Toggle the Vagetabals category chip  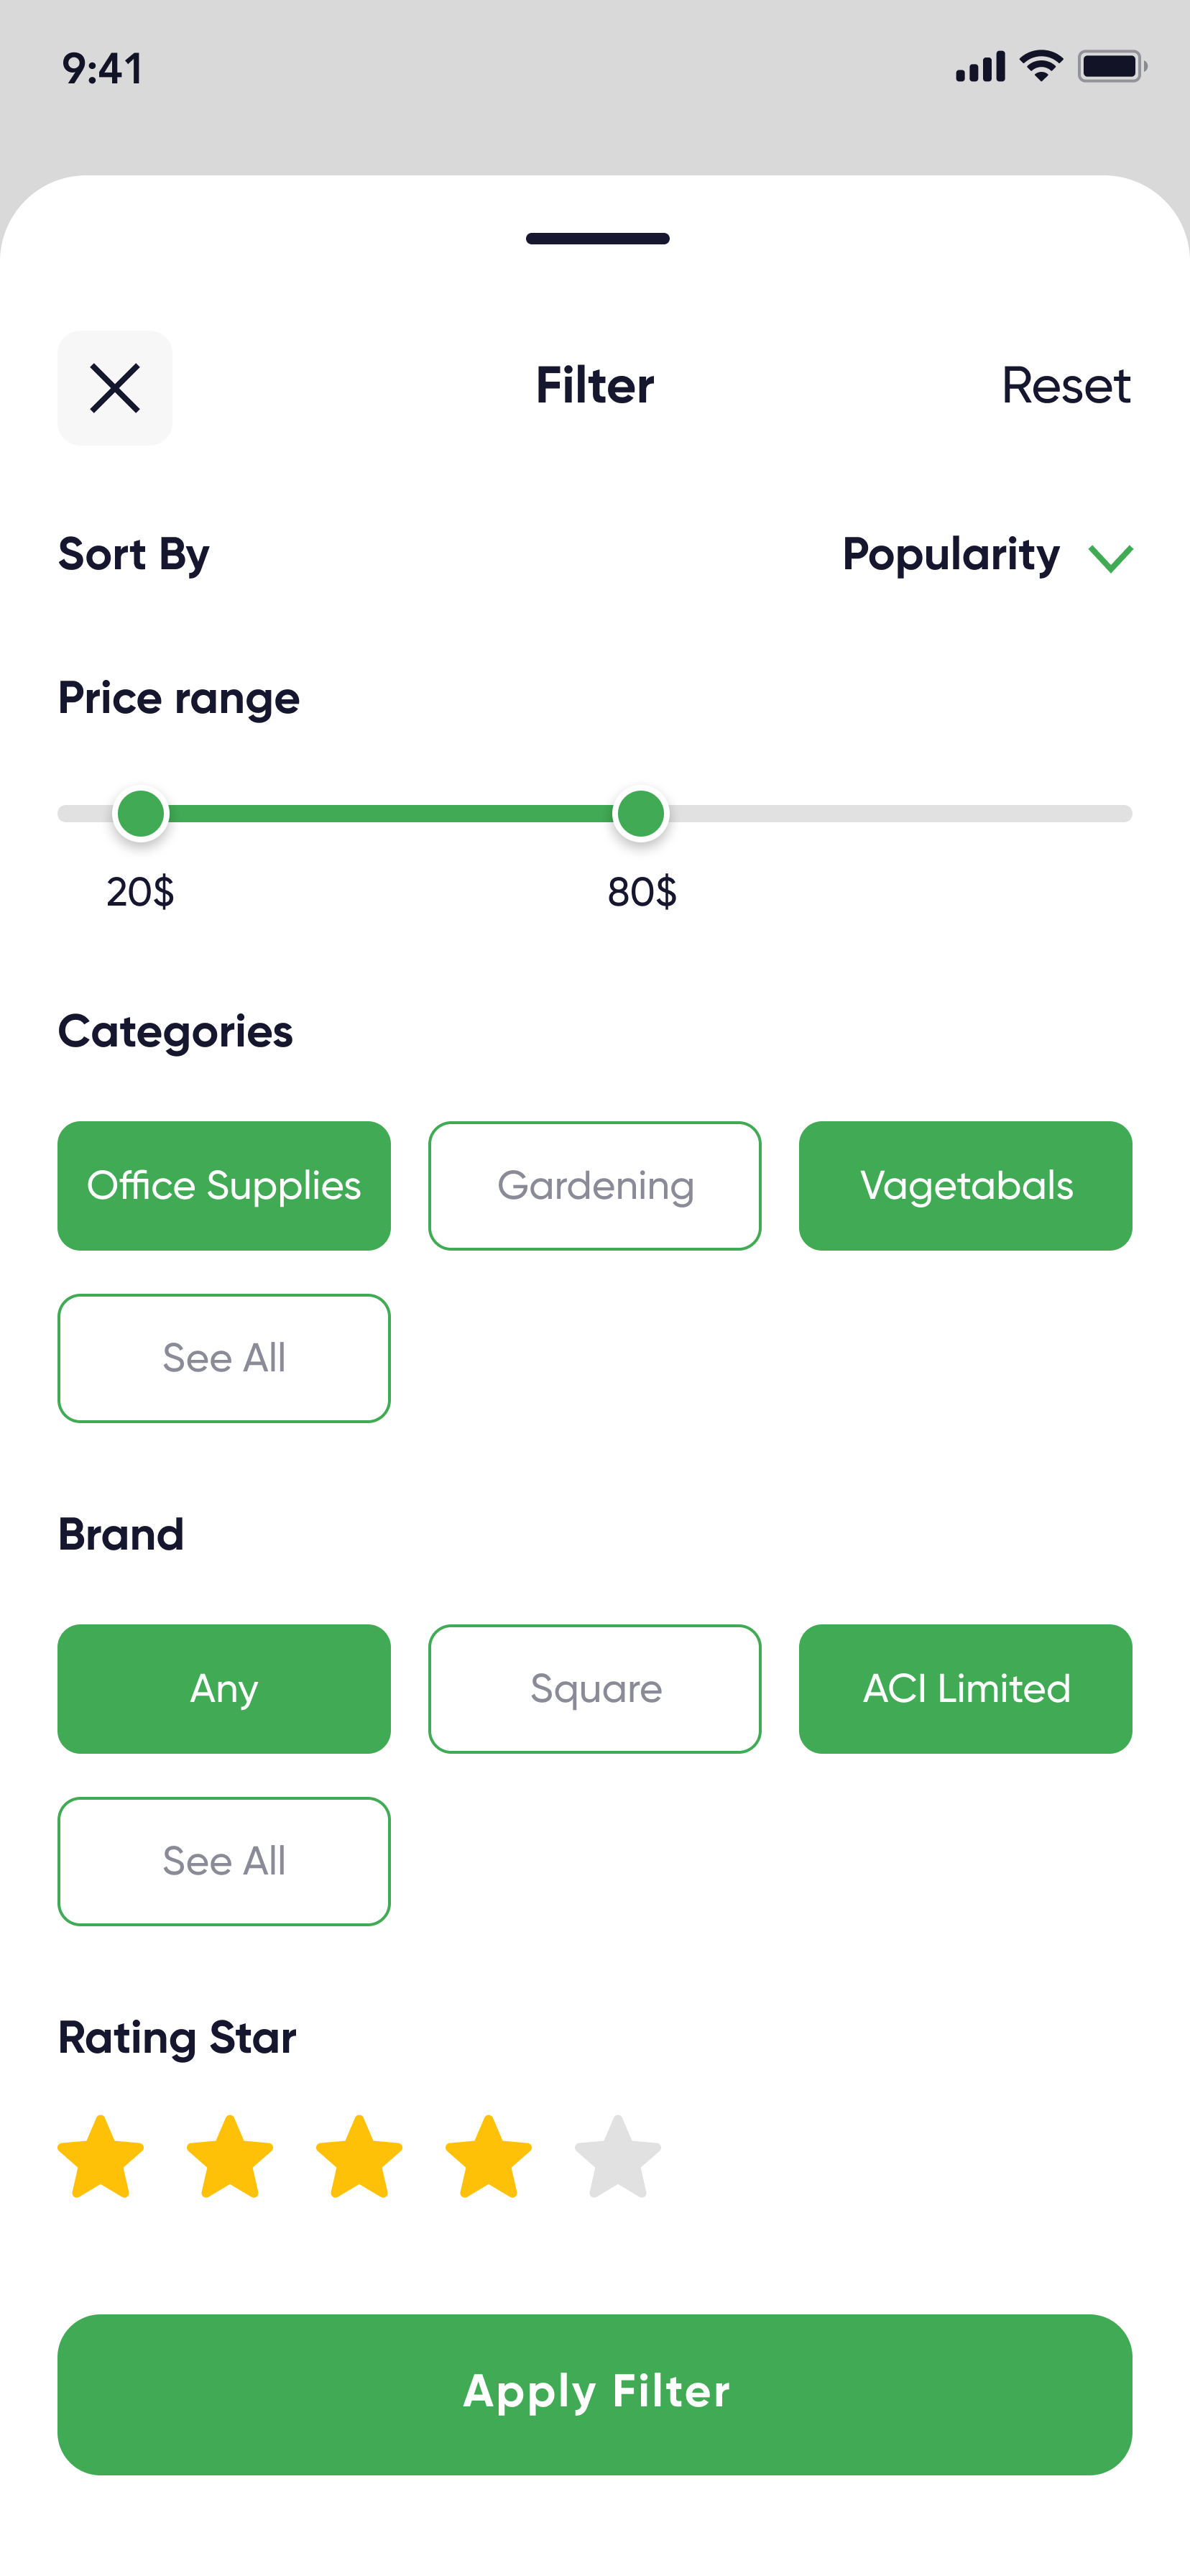pyautogui.click(x=965, y=1185)
